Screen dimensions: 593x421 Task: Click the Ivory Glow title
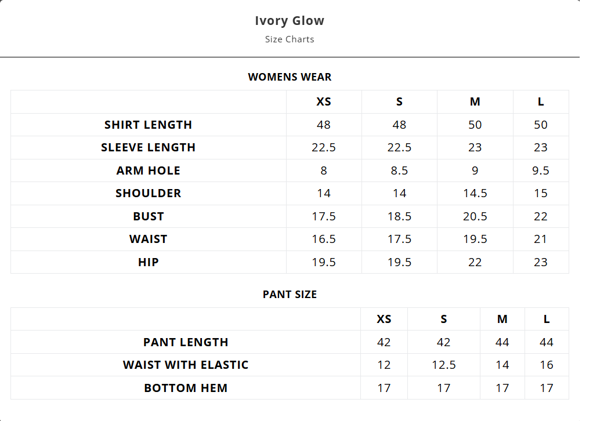(290, 21)
